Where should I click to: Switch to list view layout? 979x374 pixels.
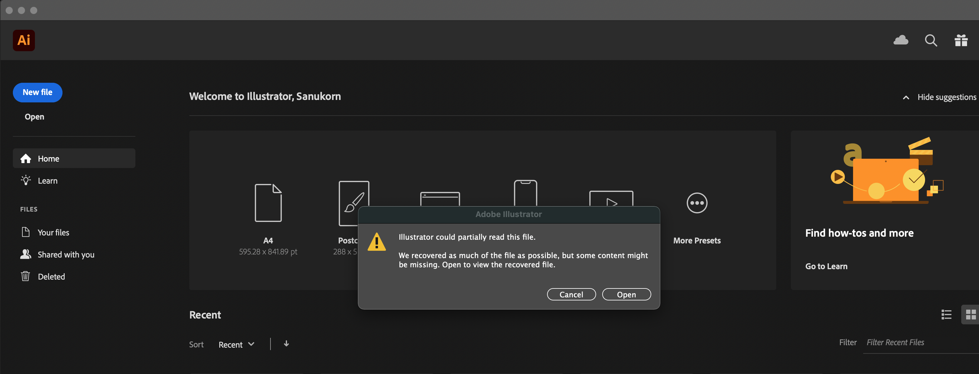(946, 315)
